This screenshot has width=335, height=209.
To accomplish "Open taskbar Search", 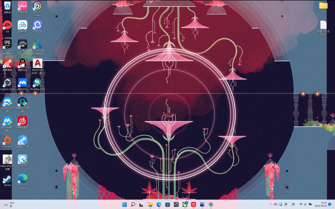I will tap(133, 205).
